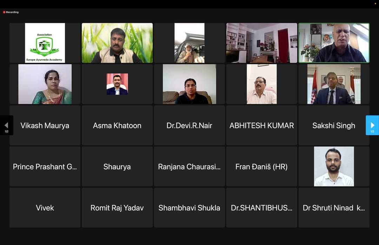Viewport: 379px width, 245px height.
Task: Select the Shambhavi Shukla tile
Action: point(189,207)
